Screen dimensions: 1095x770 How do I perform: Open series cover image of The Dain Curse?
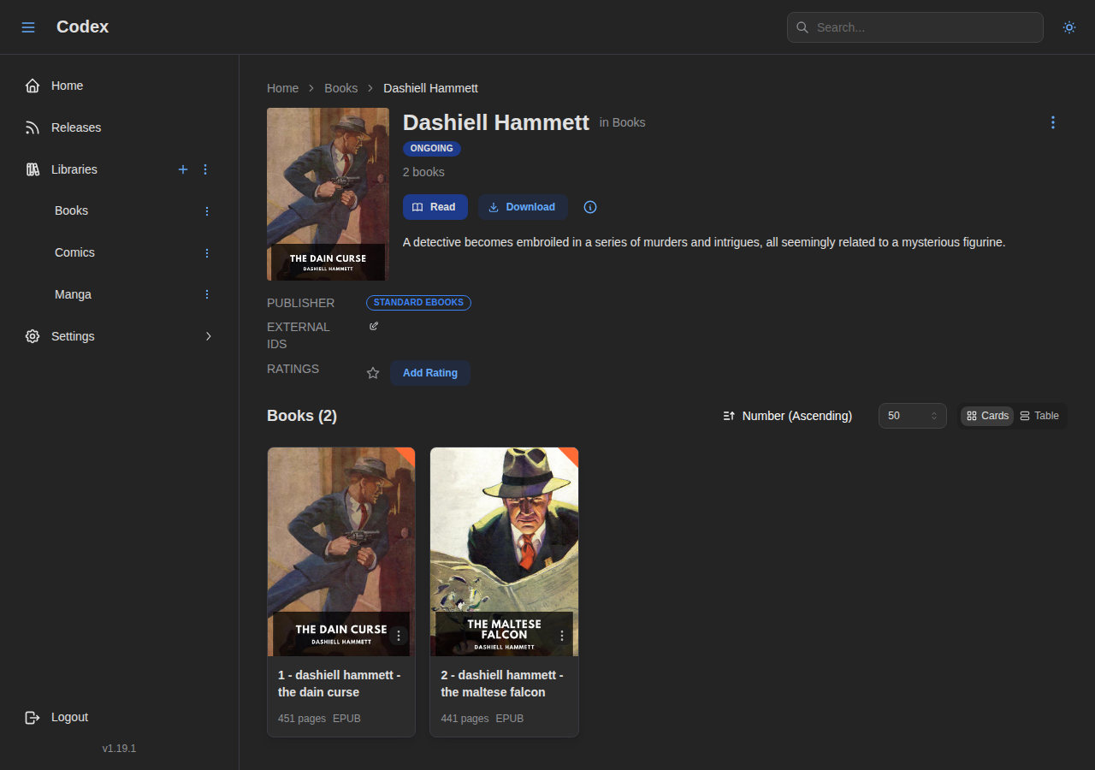click(x=328, y=194)
